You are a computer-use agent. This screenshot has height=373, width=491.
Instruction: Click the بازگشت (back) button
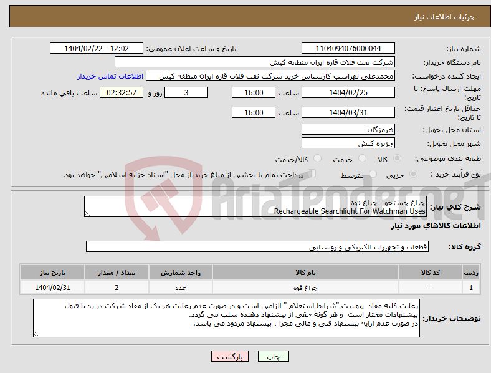click(230, 356)
